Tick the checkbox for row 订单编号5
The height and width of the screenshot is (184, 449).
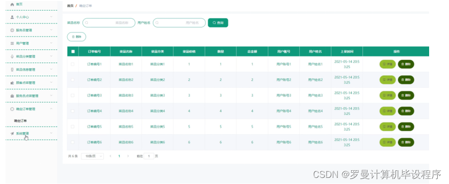point(73,127)
